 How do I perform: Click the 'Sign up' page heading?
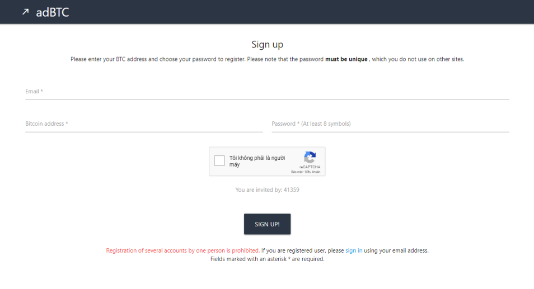pyautogui.click(x=268, y=45)
